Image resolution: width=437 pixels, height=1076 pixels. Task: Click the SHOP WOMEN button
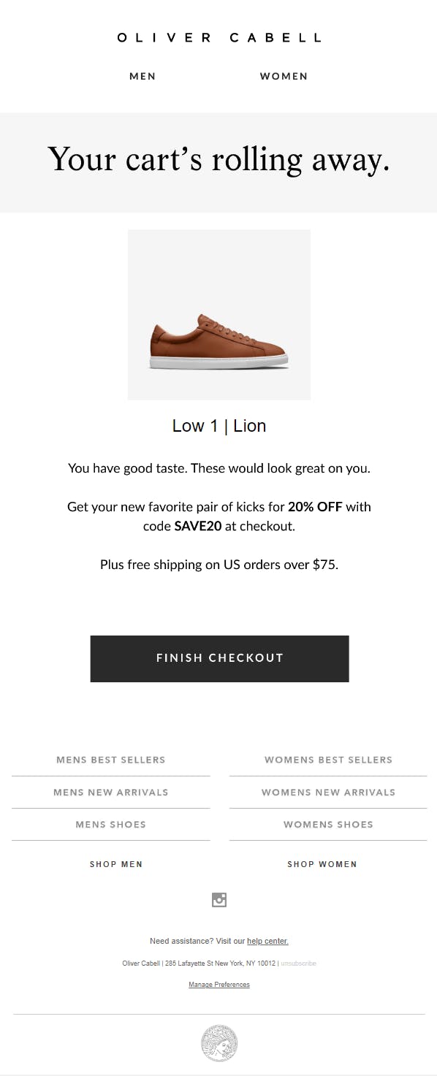pyautogui.click(x=322, y=864)
